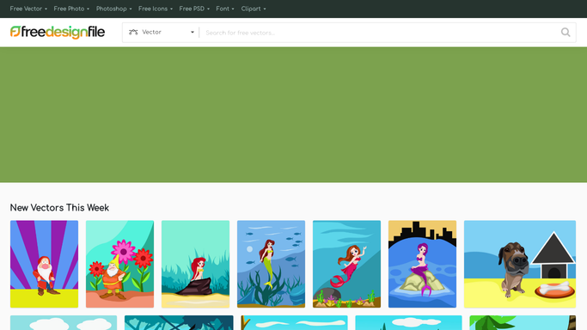Expand the Free Photo menu
587x330 pixels.
(71, 9)
